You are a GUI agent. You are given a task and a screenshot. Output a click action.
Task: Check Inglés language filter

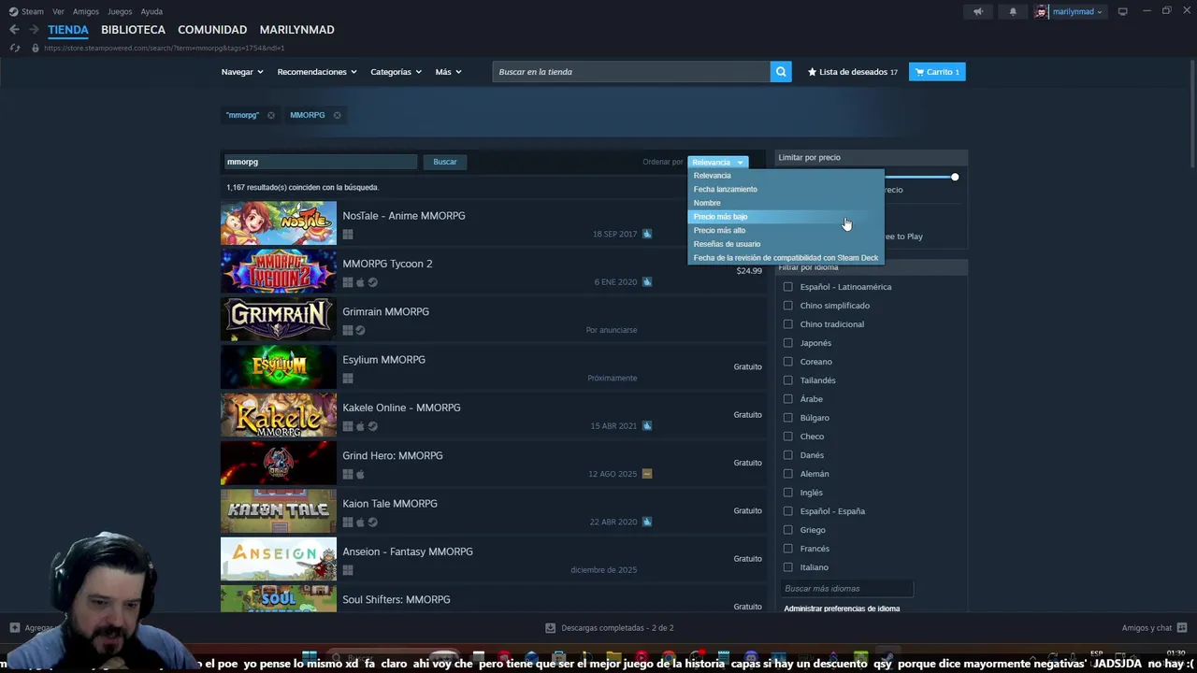[x=787, y=493]
